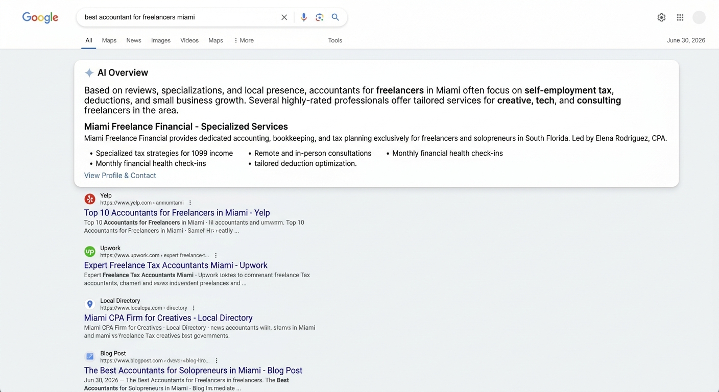Switch to the Videos tab
The width and height of the screenshot is (719, 392).
pos(189,40)
